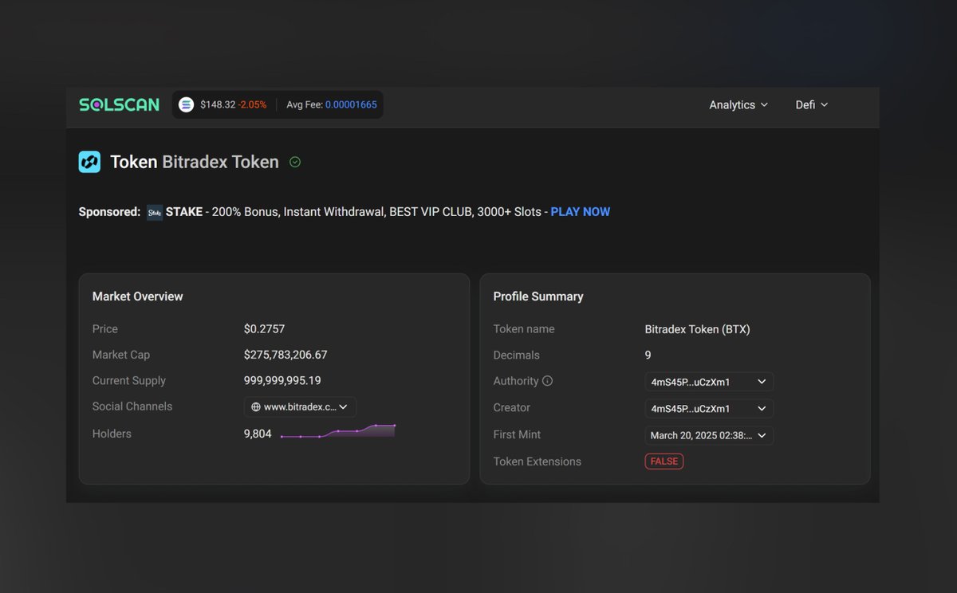Click the FALSE Token Extensions badge
The image size is (957, 593).
tap(664, 461)
